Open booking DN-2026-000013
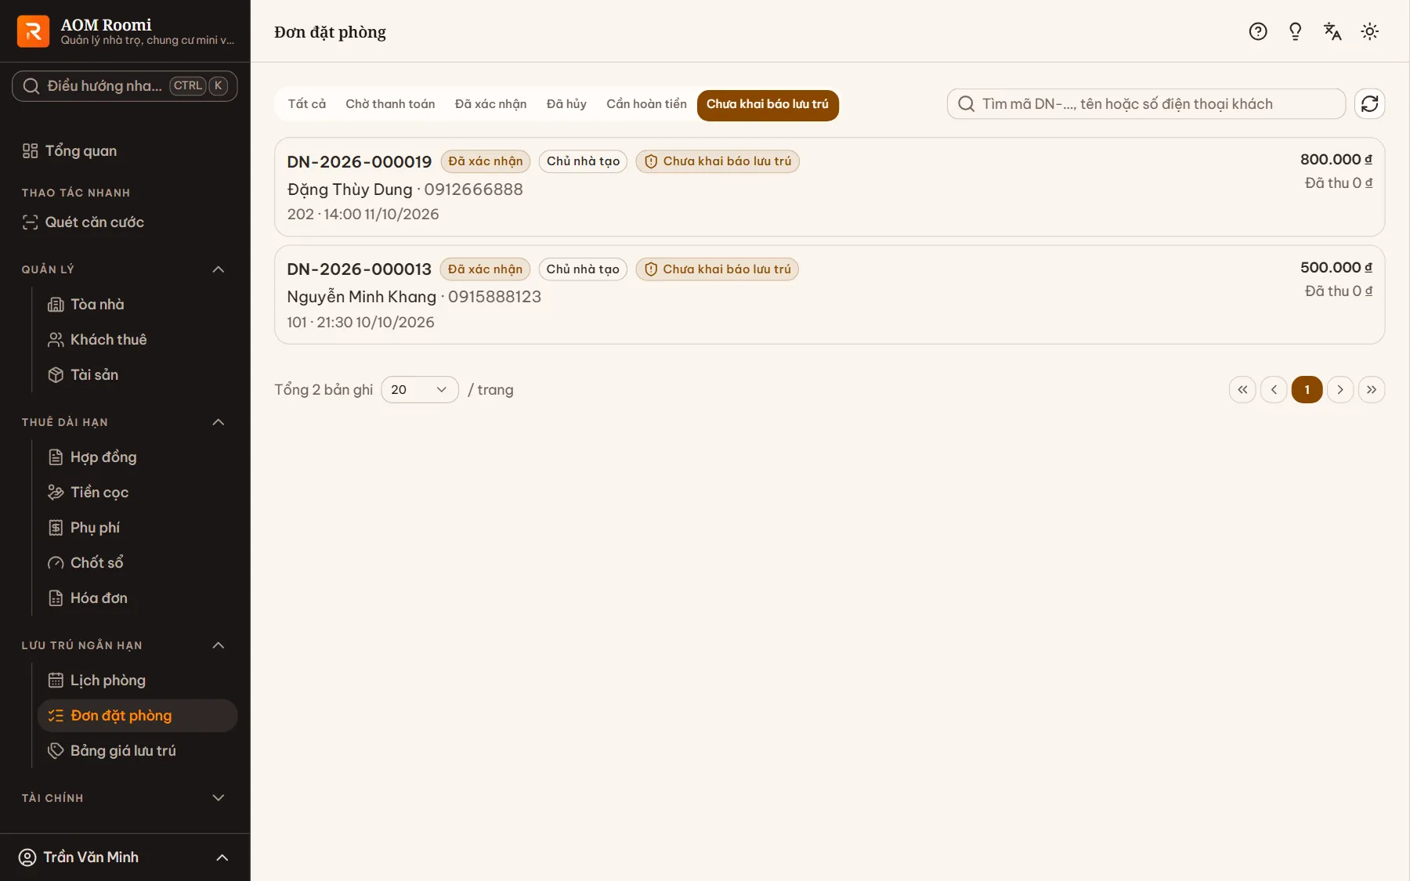Screen dimensions: 1410x881 [830, 294]
